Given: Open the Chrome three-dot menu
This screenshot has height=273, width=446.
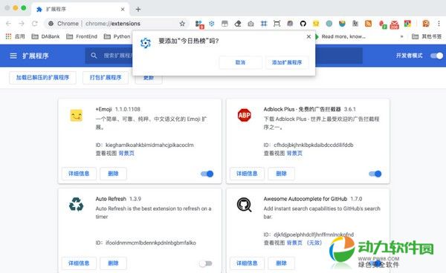Looking at the screenshot, I should [x=439, y=24].
